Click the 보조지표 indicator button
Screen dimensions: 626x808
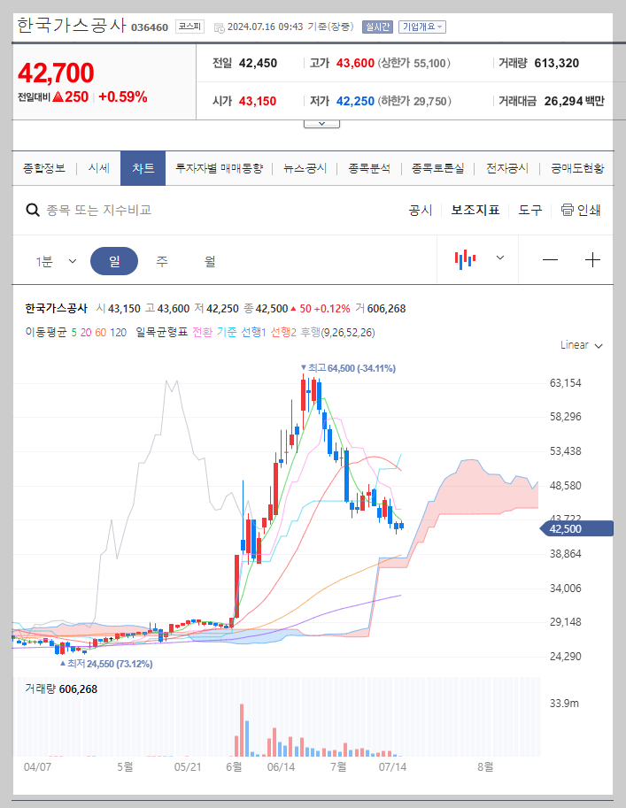pos(475,211)
